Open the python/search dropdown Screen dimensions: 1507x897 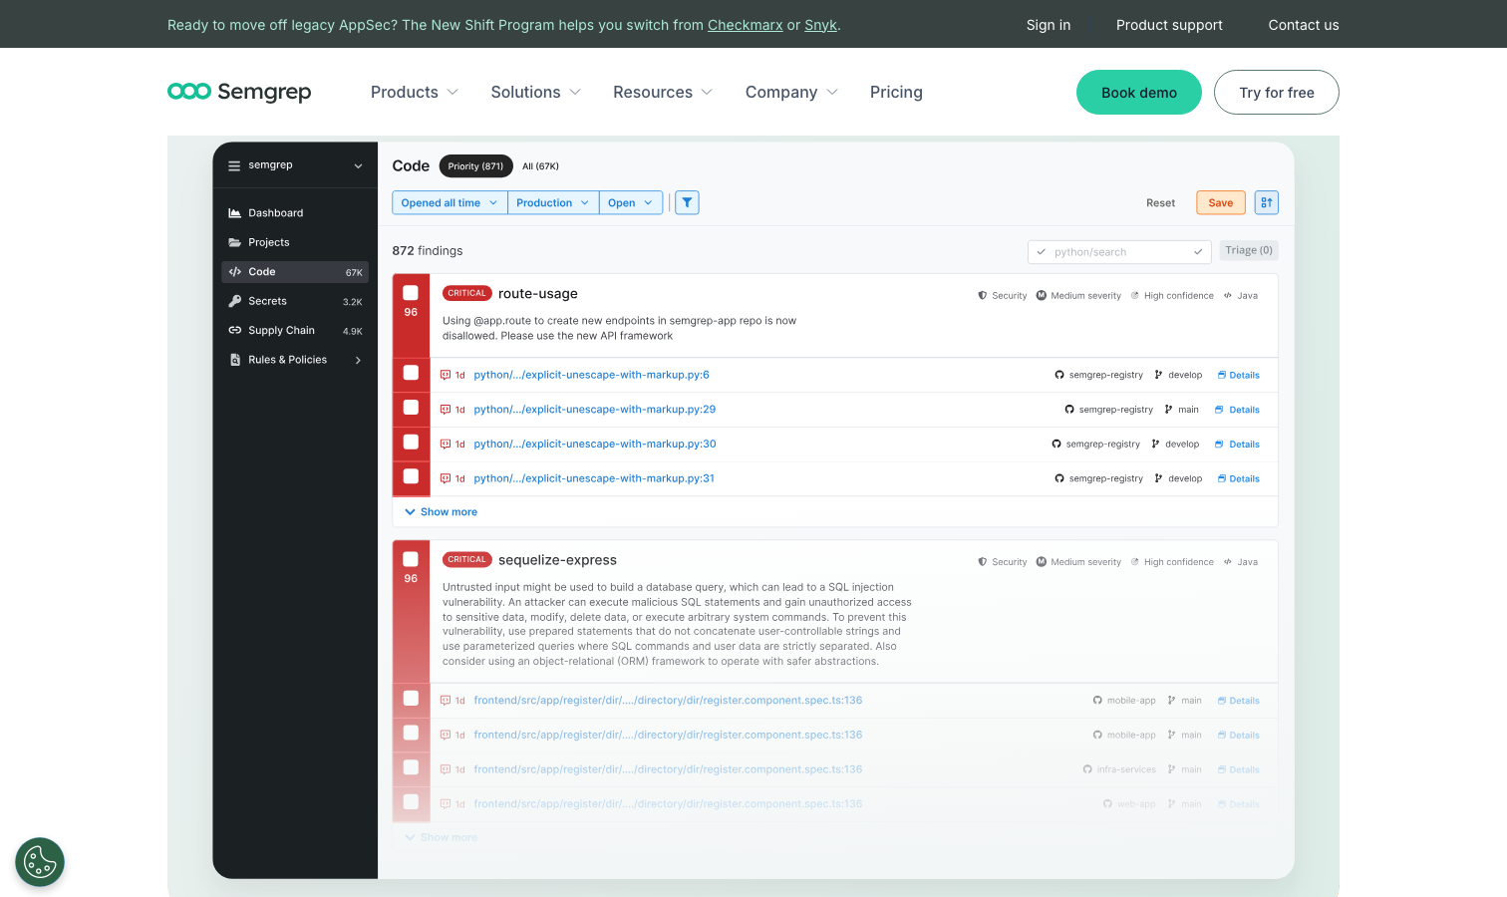point(1119,252)
